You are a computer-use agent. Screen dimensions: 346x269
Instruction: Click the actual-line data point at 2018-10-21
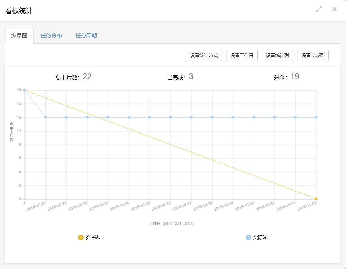(66, 117)
